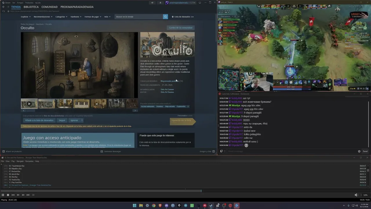Screen dimensions: 371x209
Task: Click the audio player seek bar
Action: 185,191
